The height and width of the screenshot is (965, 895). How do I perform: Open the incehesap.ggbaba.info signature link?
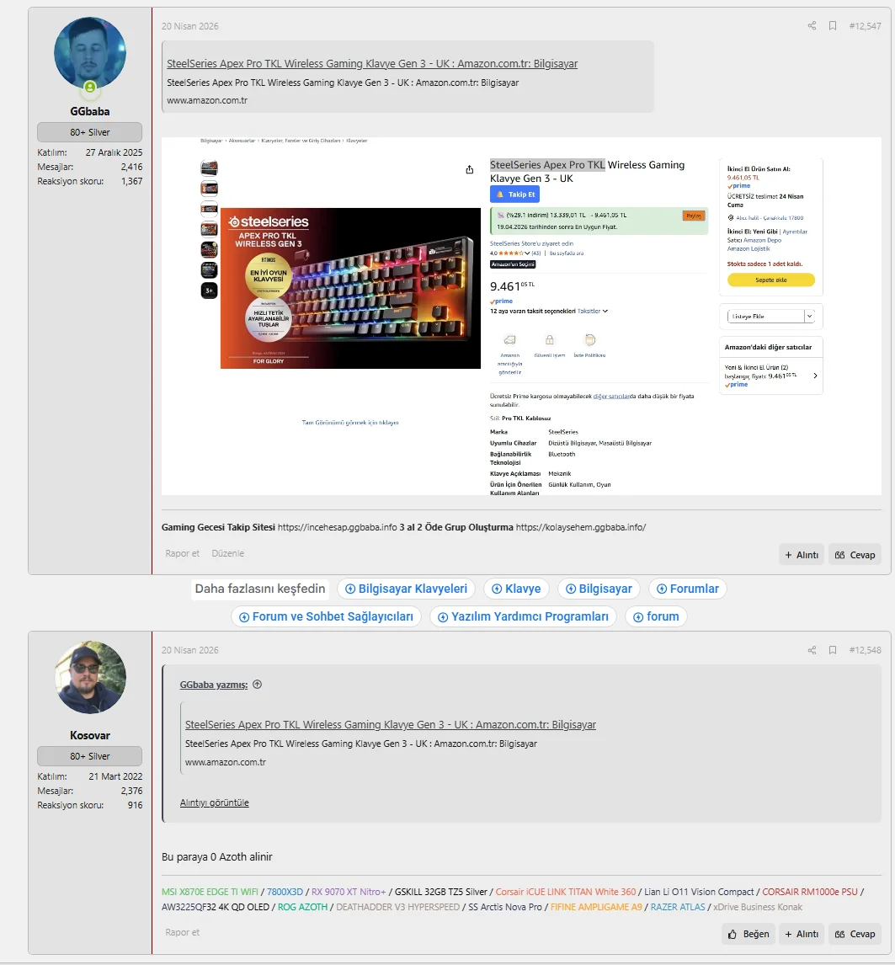point(338,527)
